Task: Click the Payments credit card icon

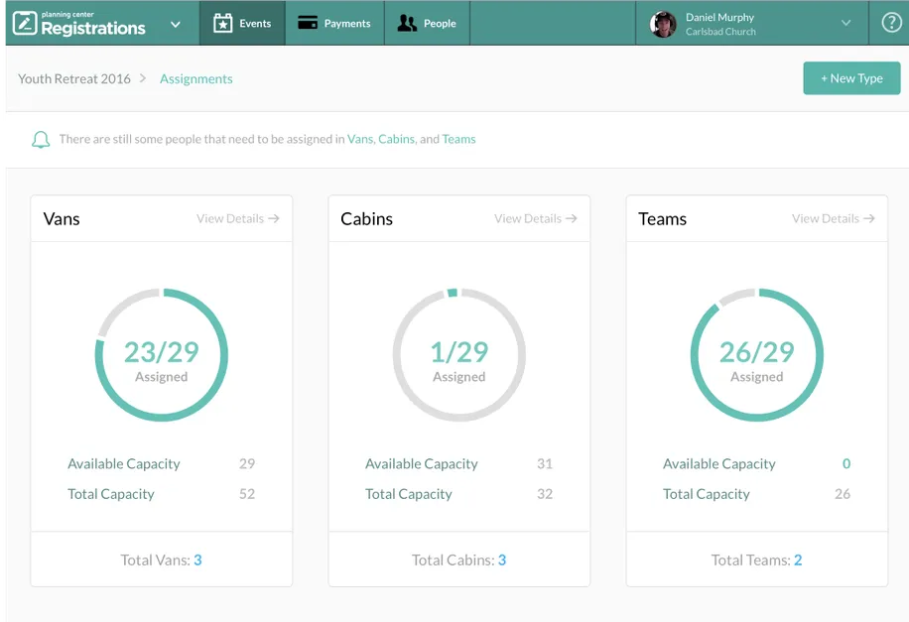Action: coord(308,23)
